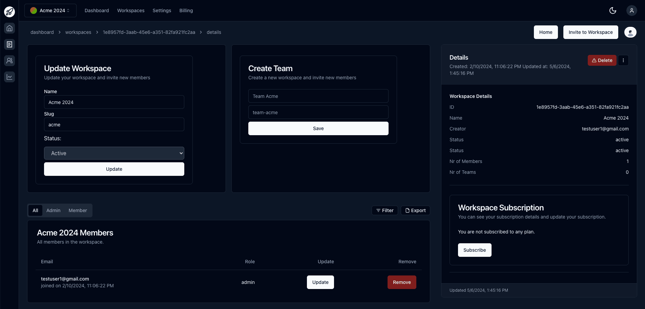This screenshot has width=645, height=309.
Task: Open the analytics chart sidebar icon
Action: point(9,77)
